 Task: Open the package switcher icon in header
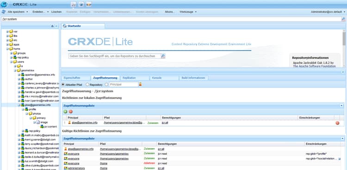point(81,4)
